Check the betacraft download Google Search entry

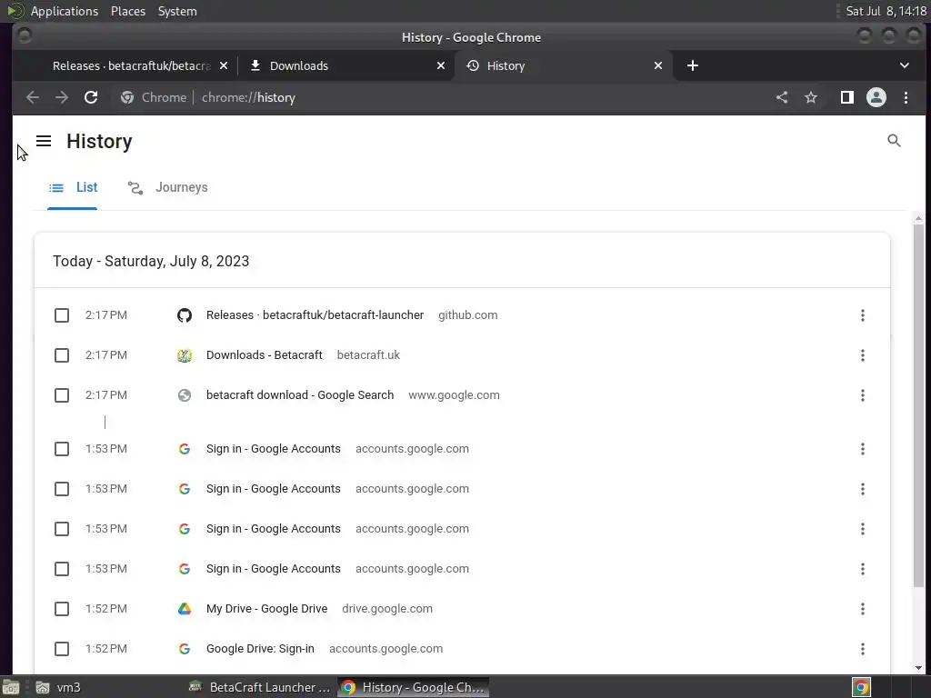point(62,395)
